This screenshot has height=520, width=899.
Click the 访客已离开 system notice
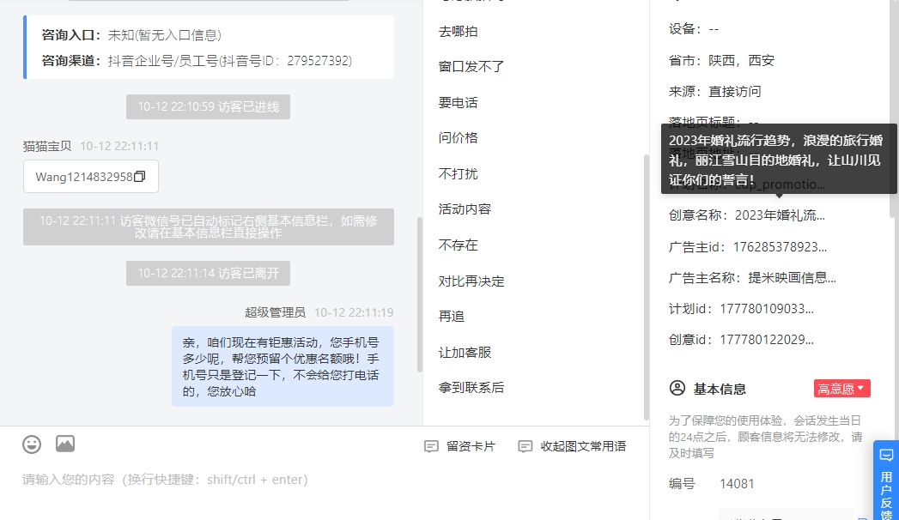pyautogui.click(x=208, y=273)
